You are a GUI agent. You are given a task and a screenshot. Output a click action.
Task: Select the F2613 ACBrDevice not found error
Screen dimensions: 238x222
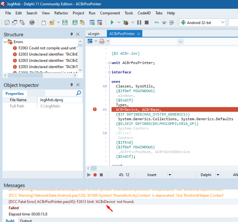71,202
